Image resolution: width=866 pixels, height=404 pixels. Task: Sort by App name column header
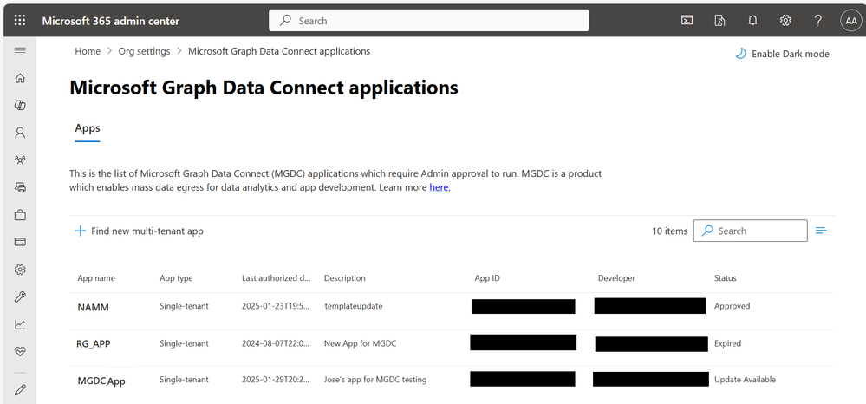96,278
